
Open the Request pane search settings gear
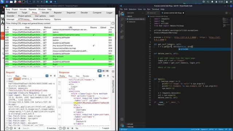11,128
